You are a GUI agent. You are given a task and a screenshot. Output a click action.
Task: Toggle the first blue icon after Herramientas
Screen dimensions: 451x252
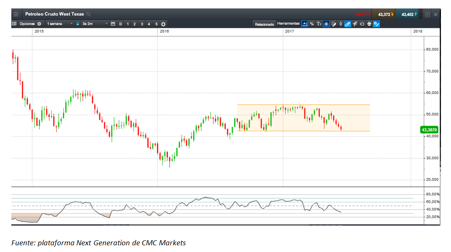[x=305, y=24]
